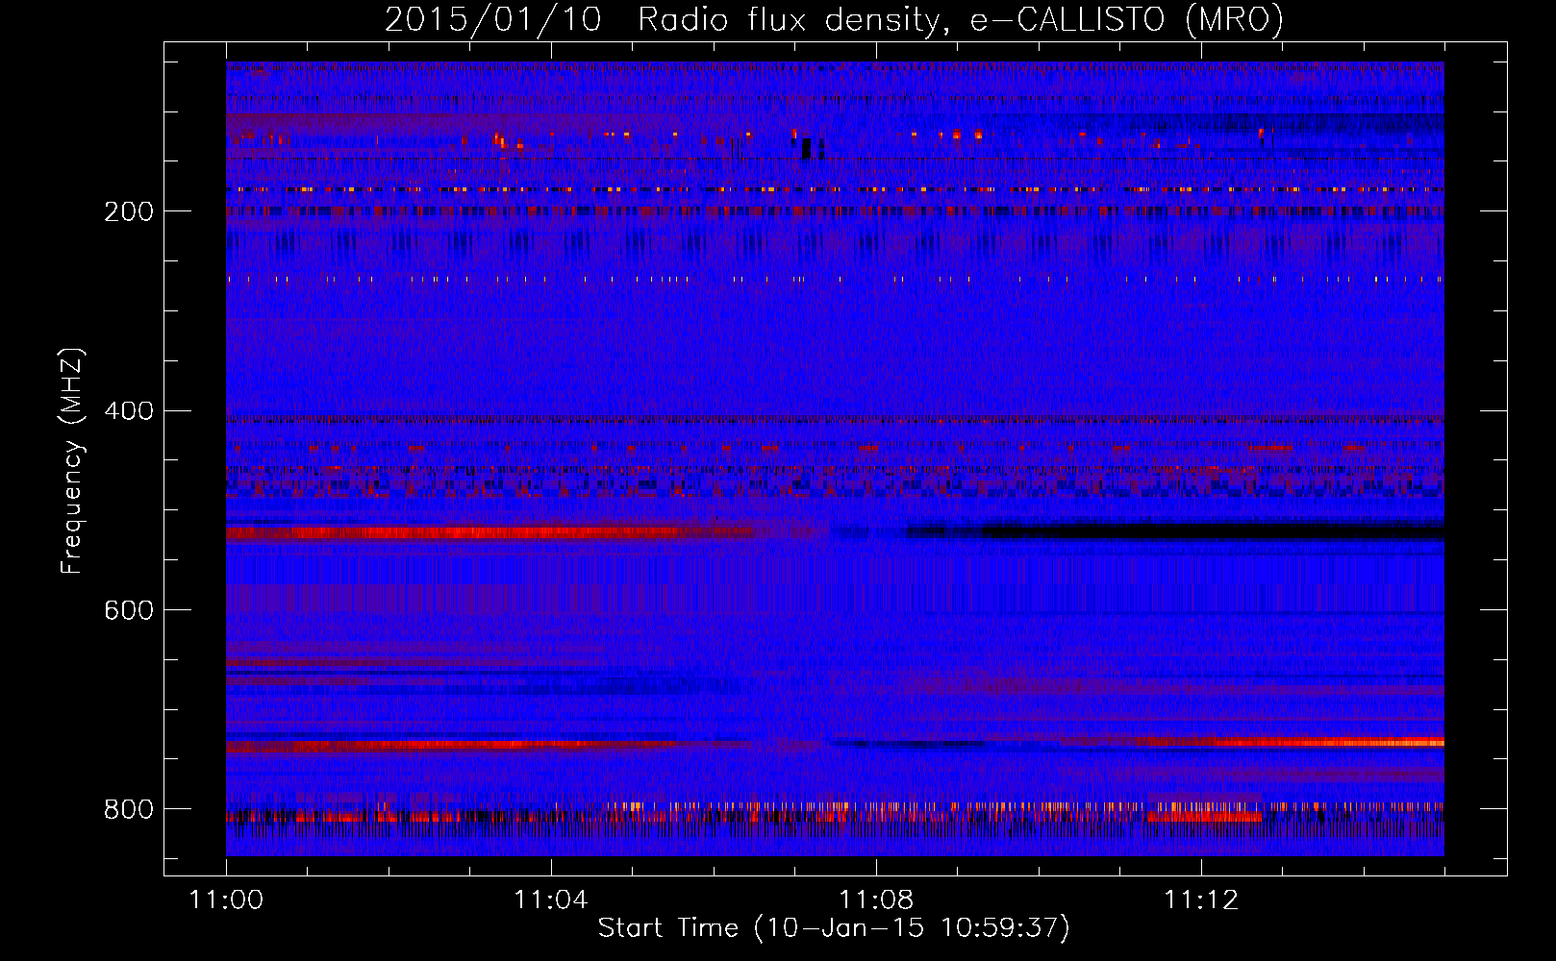Click the 11:12 time tick label
The image size is (1556, 961).
[1201, 899]
